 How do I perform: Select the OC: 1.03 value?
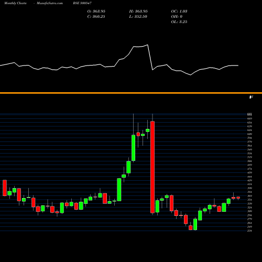click(179, 11)
